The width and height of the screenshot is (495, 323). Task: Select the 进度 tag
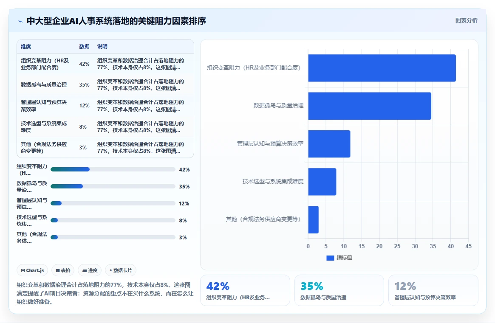tap(90, 270)
